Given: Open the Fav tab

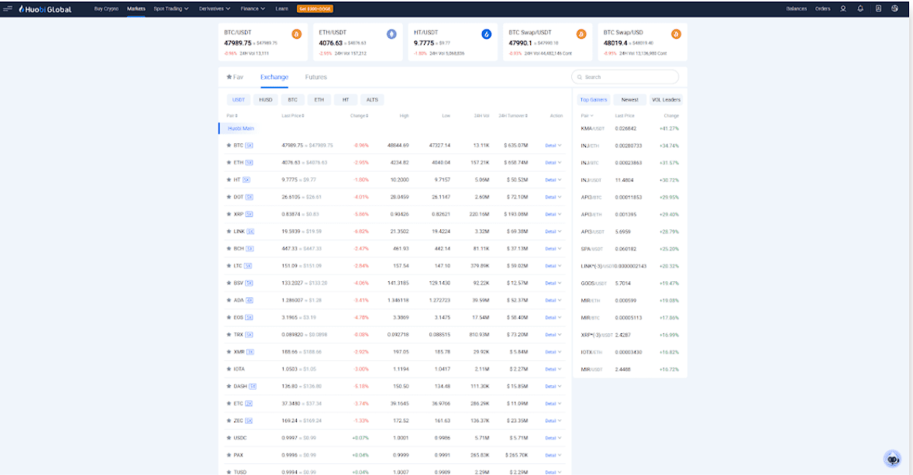Looking at the screenshot, I should click(236, 77).
